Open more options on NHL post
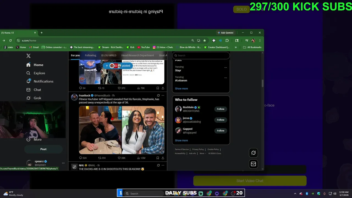 [x=163, y=165]
